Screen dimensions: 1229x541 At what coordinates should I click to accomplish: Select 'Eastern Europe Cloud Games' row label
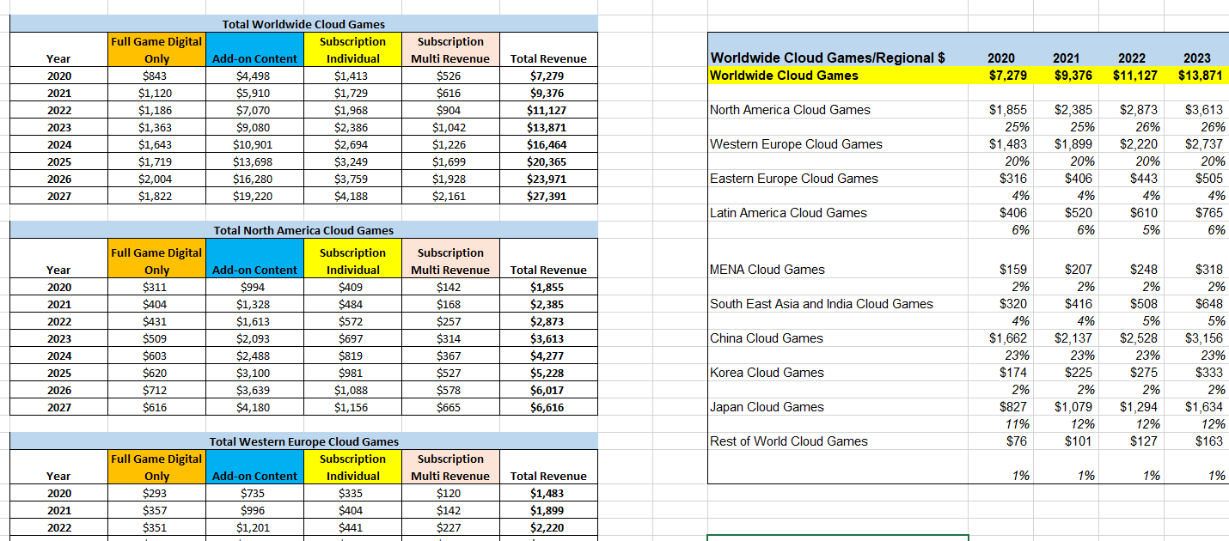tap(838, 179)
